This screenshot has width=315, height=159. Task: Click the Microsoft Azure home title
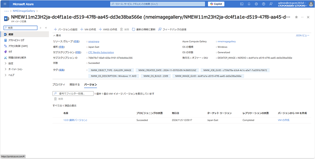click(x=23, y=4)
